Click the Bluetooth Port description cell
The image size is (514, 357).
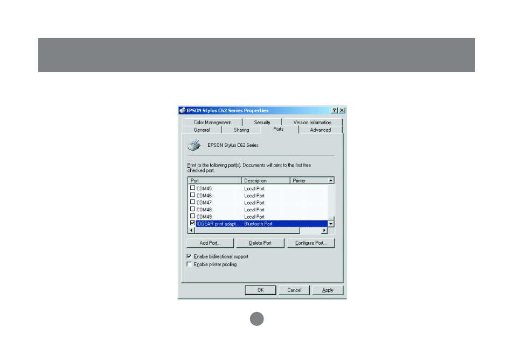click(x=258, y=224)
